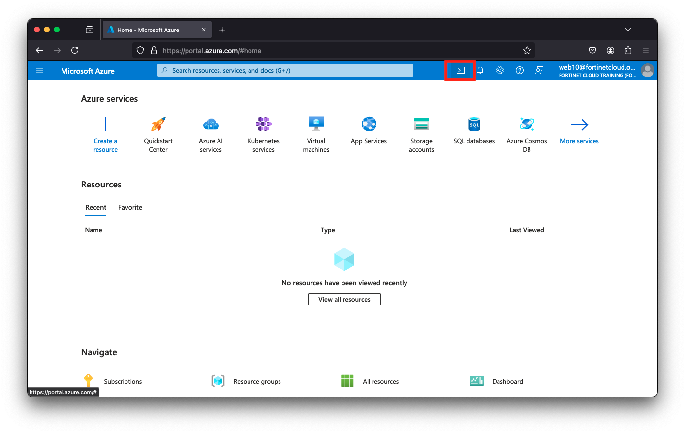Click the Storage accounts label

pyautogui.click(x=422, y=145)
